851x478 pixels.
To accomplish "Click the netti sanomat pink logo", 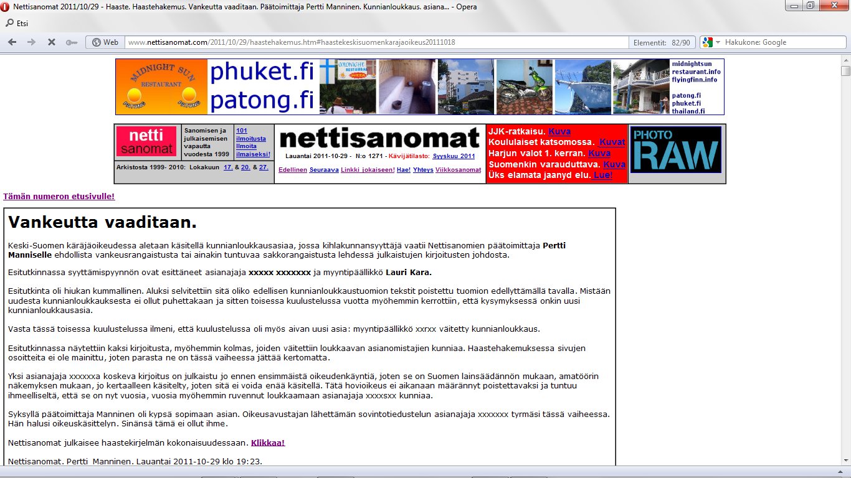I will coord(146,142).
